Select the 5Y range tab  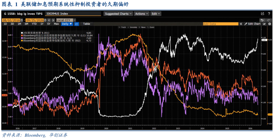(x=49, y=24)
